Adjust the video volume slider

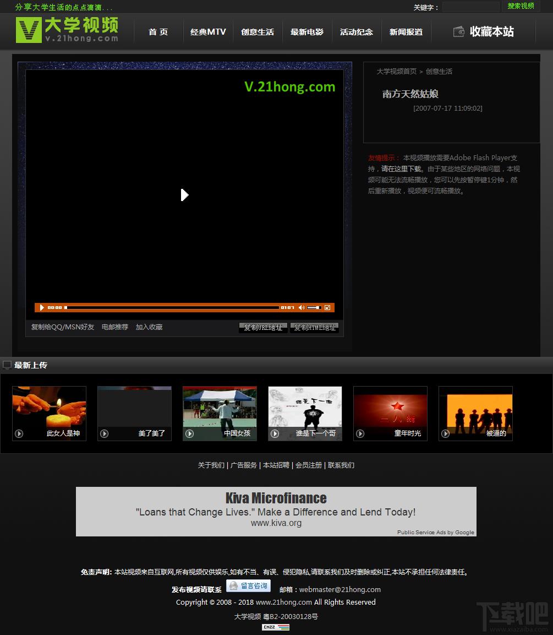(x=314, y=307)
